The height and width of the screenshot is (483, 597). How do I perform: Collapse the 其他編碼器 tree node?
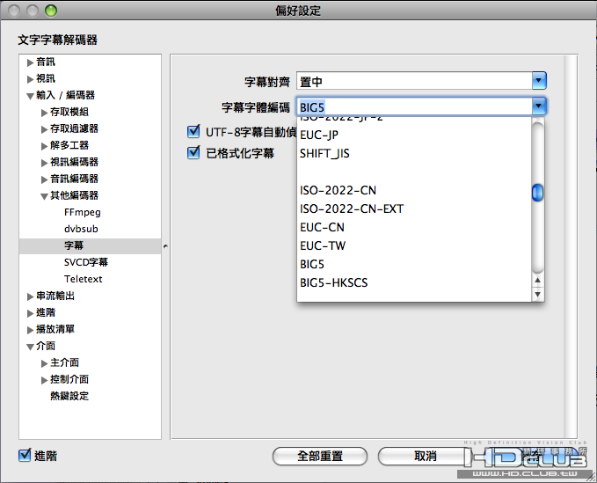pos(45,196)
